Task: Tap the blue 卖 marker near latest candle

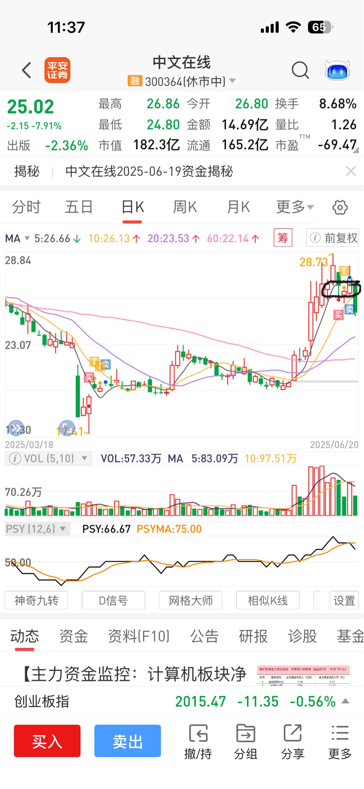Action: (x=349, y=309)
